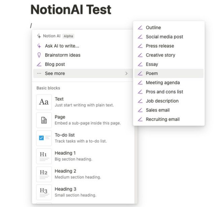The image size is (222, 207).
Task: Click the sparkle icon beside Ask AI to write
Action: click(39, 46)
